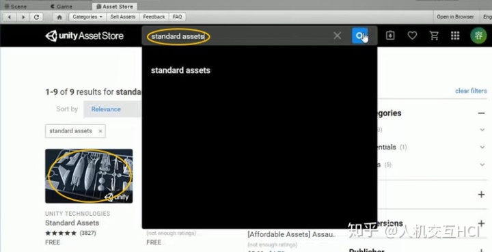Open the Standard Assets title link
This screenshot has width=492, height=252.
point(72,223)
